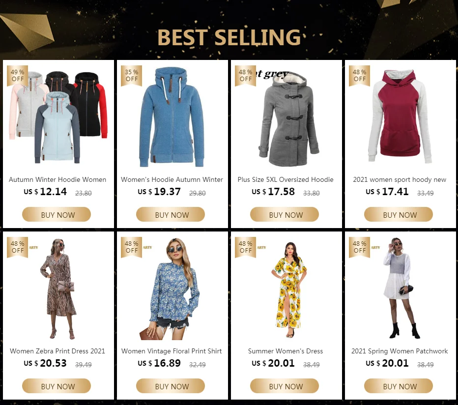Click the 48% OFF badge on red sport hoody

pos(359,76)
